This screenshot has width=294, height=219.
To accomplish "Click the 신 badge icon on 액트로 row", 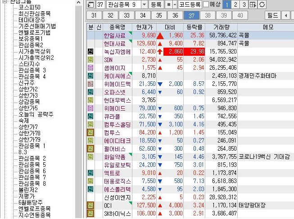I will click(90, 173).
